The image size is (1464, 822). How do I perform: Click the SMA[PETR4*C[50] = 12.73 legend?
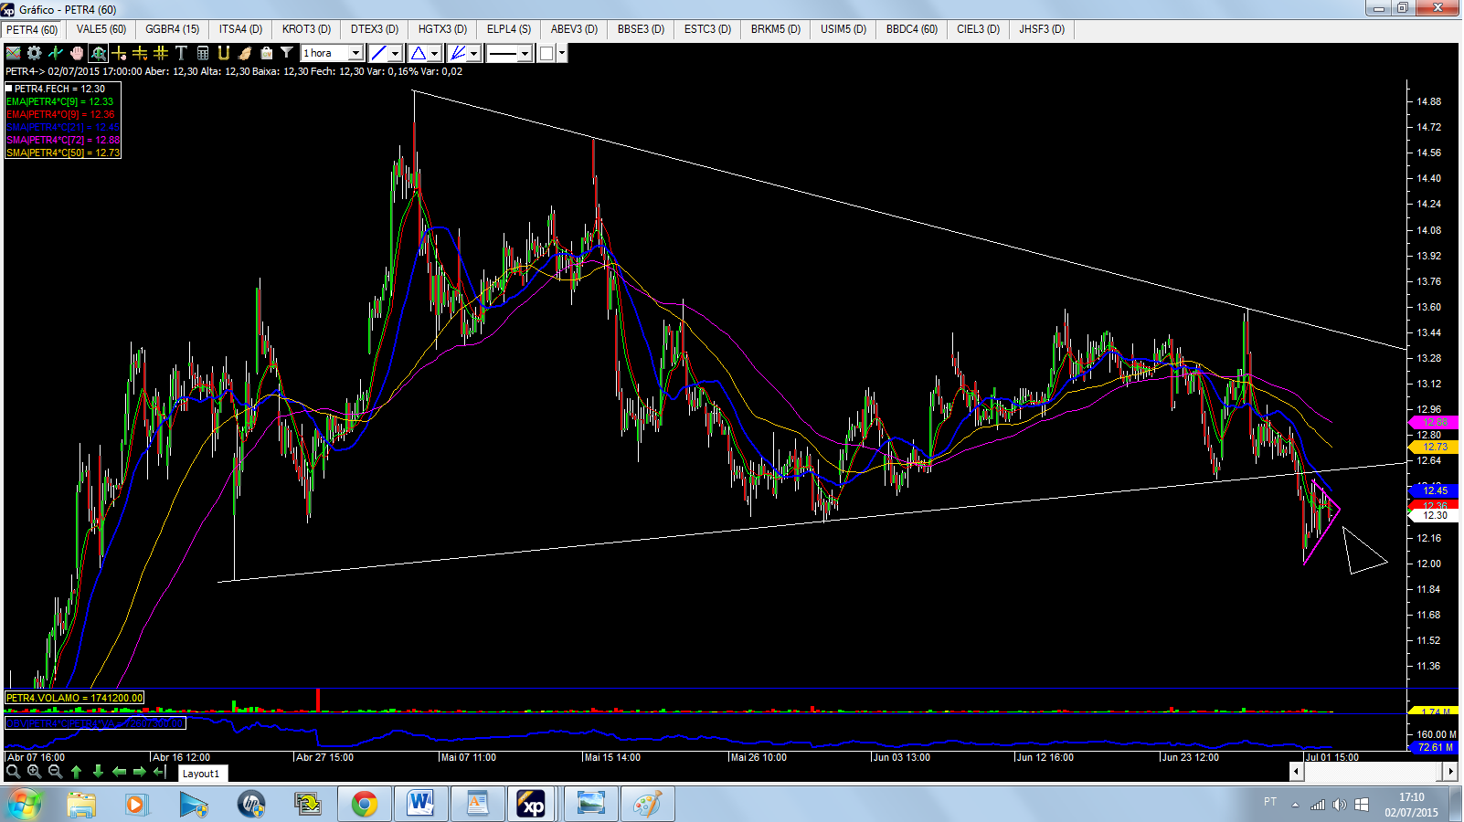[63, 153]
